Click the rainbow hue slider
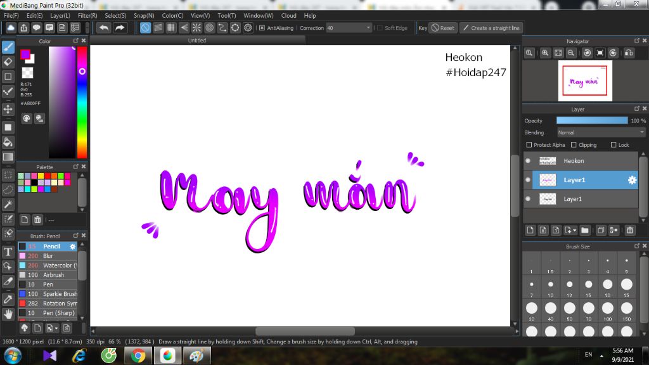 (x=82, y=102)
